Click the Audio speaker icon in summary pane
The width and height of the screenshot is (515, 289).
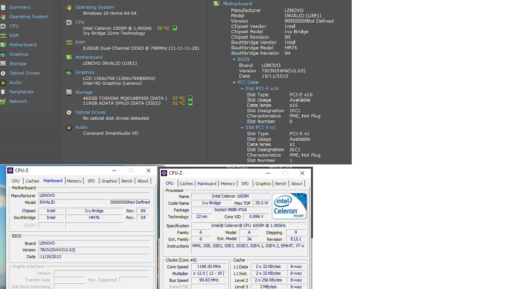click(69, 127)
